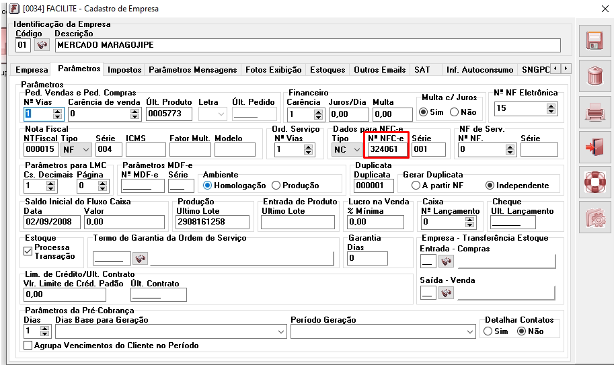Image resolution: width=616 pixels, height=365 pixels.
Task: Click the Produção Ultimo Lote field
Action: click(212, 222)
